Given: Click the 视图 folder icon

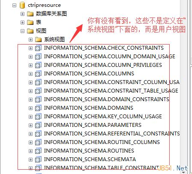Looking at the screenshot, I should click(30, 31).
